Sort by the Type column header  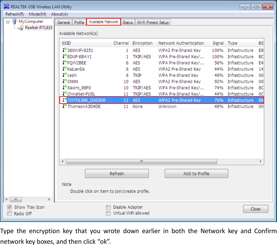[241, 43]
